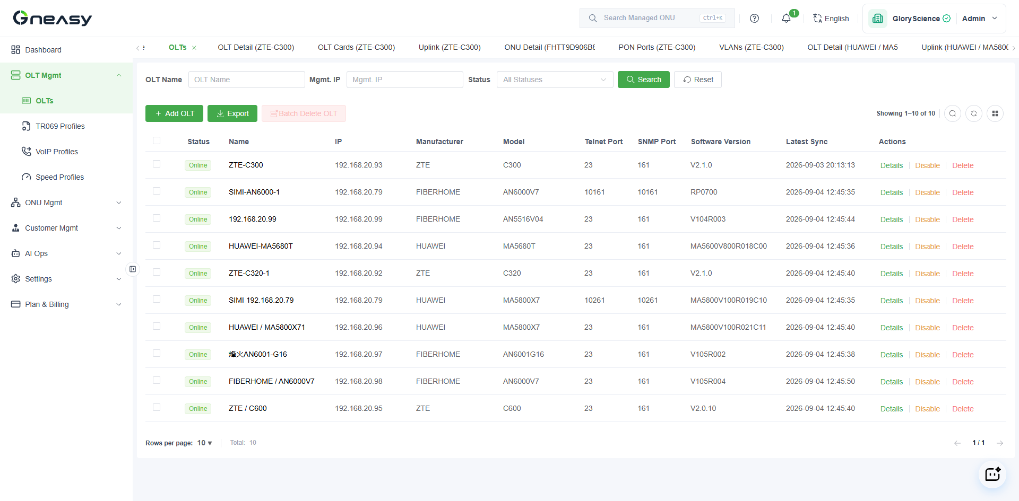Click the green Add OLT button
Screen dimensions: 1019x501
point(175,113)
